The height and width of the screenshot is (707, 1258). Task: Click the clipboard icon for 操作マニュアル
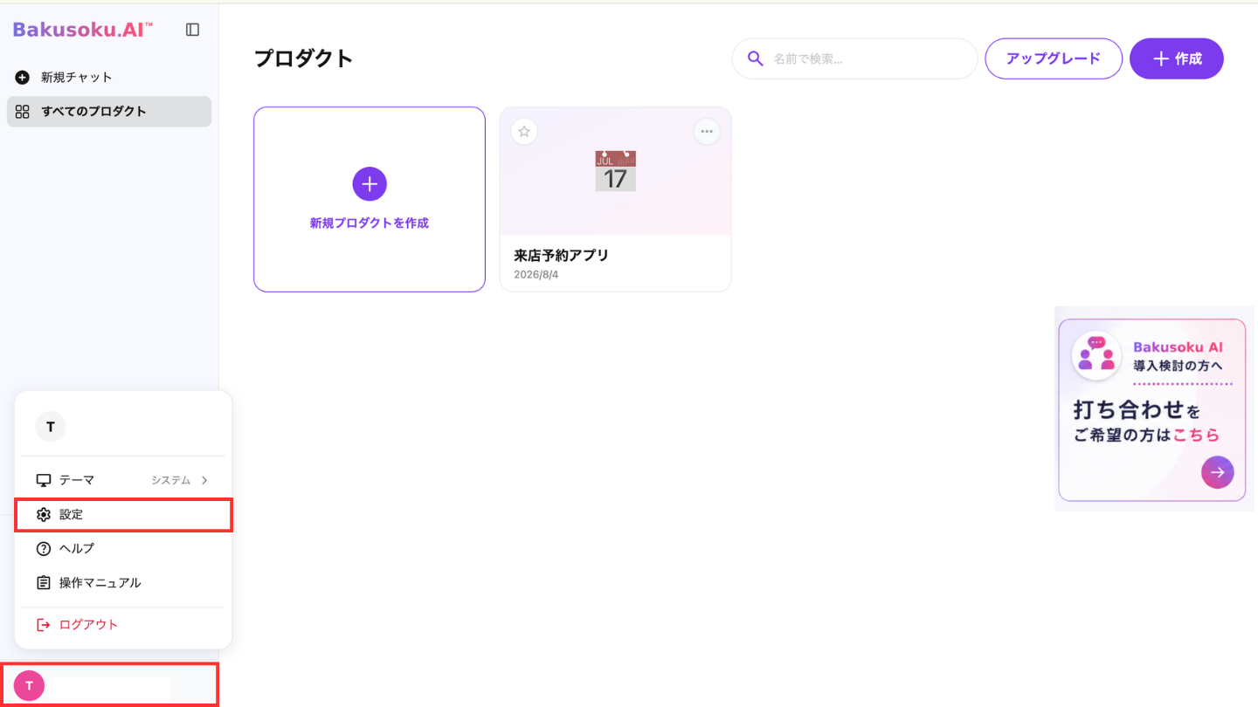tap(44, 583)
